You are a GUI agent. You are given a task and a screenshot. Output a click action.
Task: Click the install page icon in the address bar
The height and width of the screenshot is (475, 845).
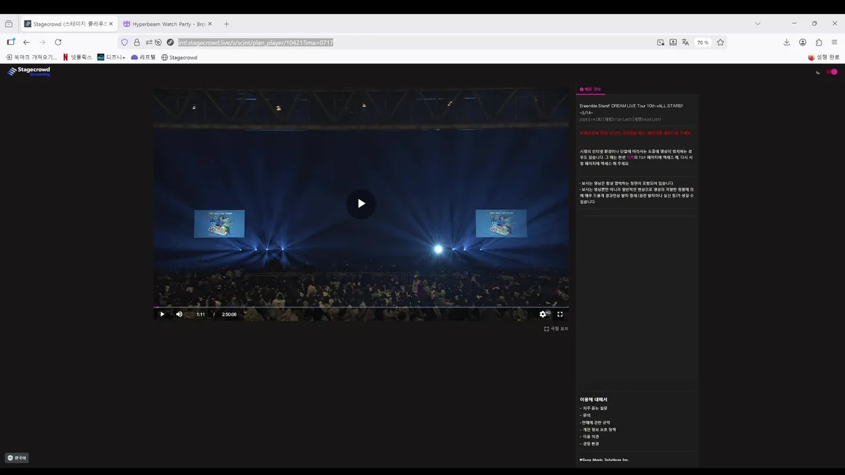click(x=673, y=42)
